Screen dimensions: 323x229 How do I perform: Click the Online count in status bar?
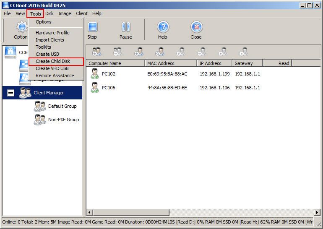click(11, 222)
